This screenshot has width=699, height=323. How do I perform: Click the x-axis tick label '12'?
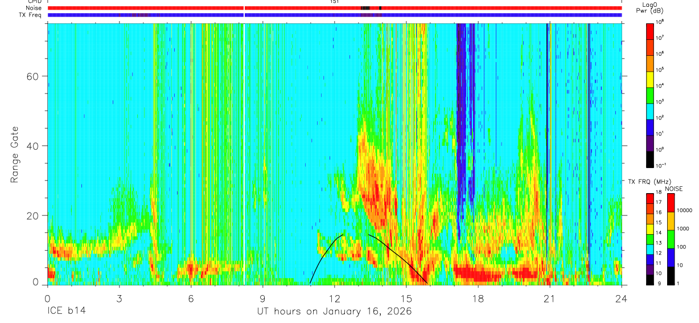(335, 298)
